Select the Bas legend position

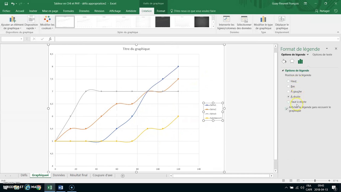point(288,86)
